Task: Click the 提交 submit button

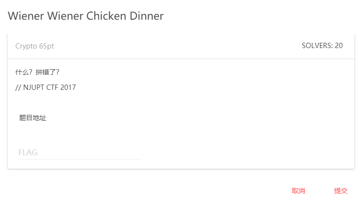Action: [340, 191]
